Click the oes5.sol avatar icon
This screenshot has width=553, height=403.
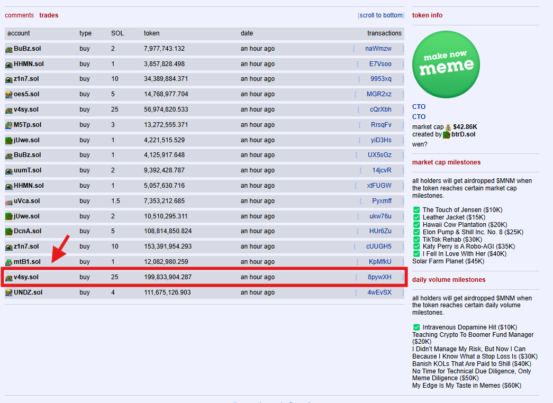pos(9,95)
